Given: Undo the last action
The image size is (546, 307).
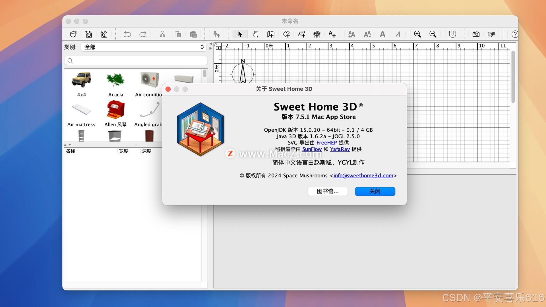Looking at the screenshot, I should click(x=127, y=34).
